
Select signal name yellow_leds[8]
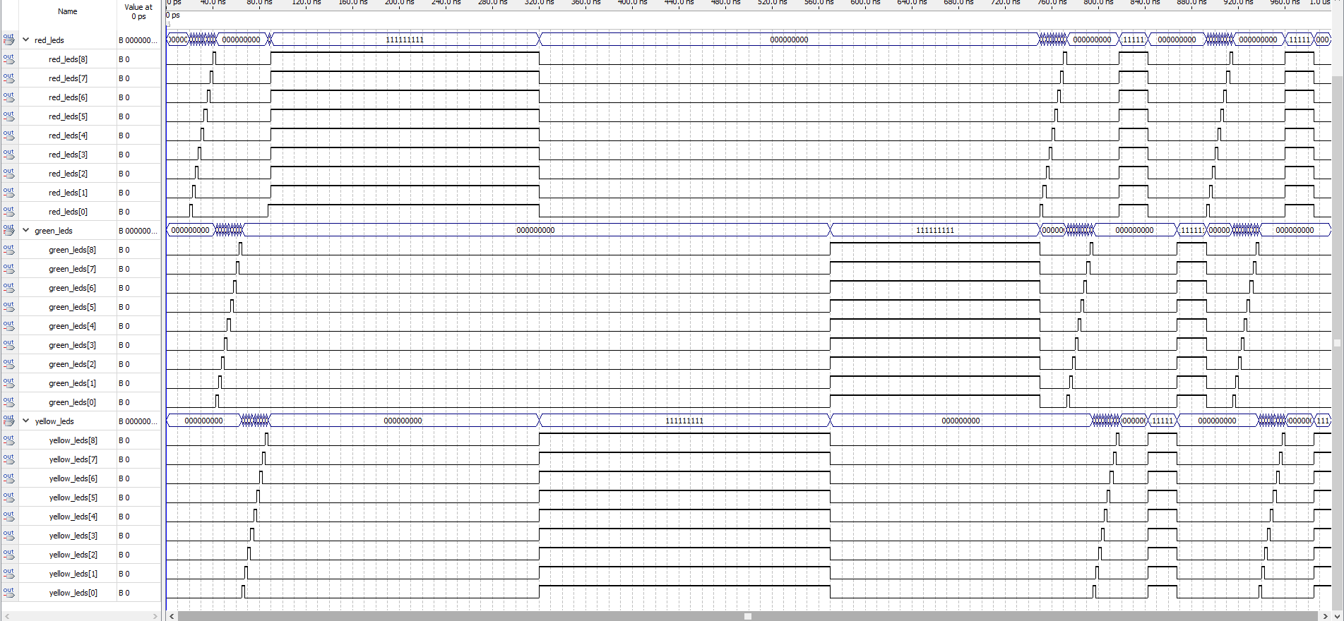point(73,440)
